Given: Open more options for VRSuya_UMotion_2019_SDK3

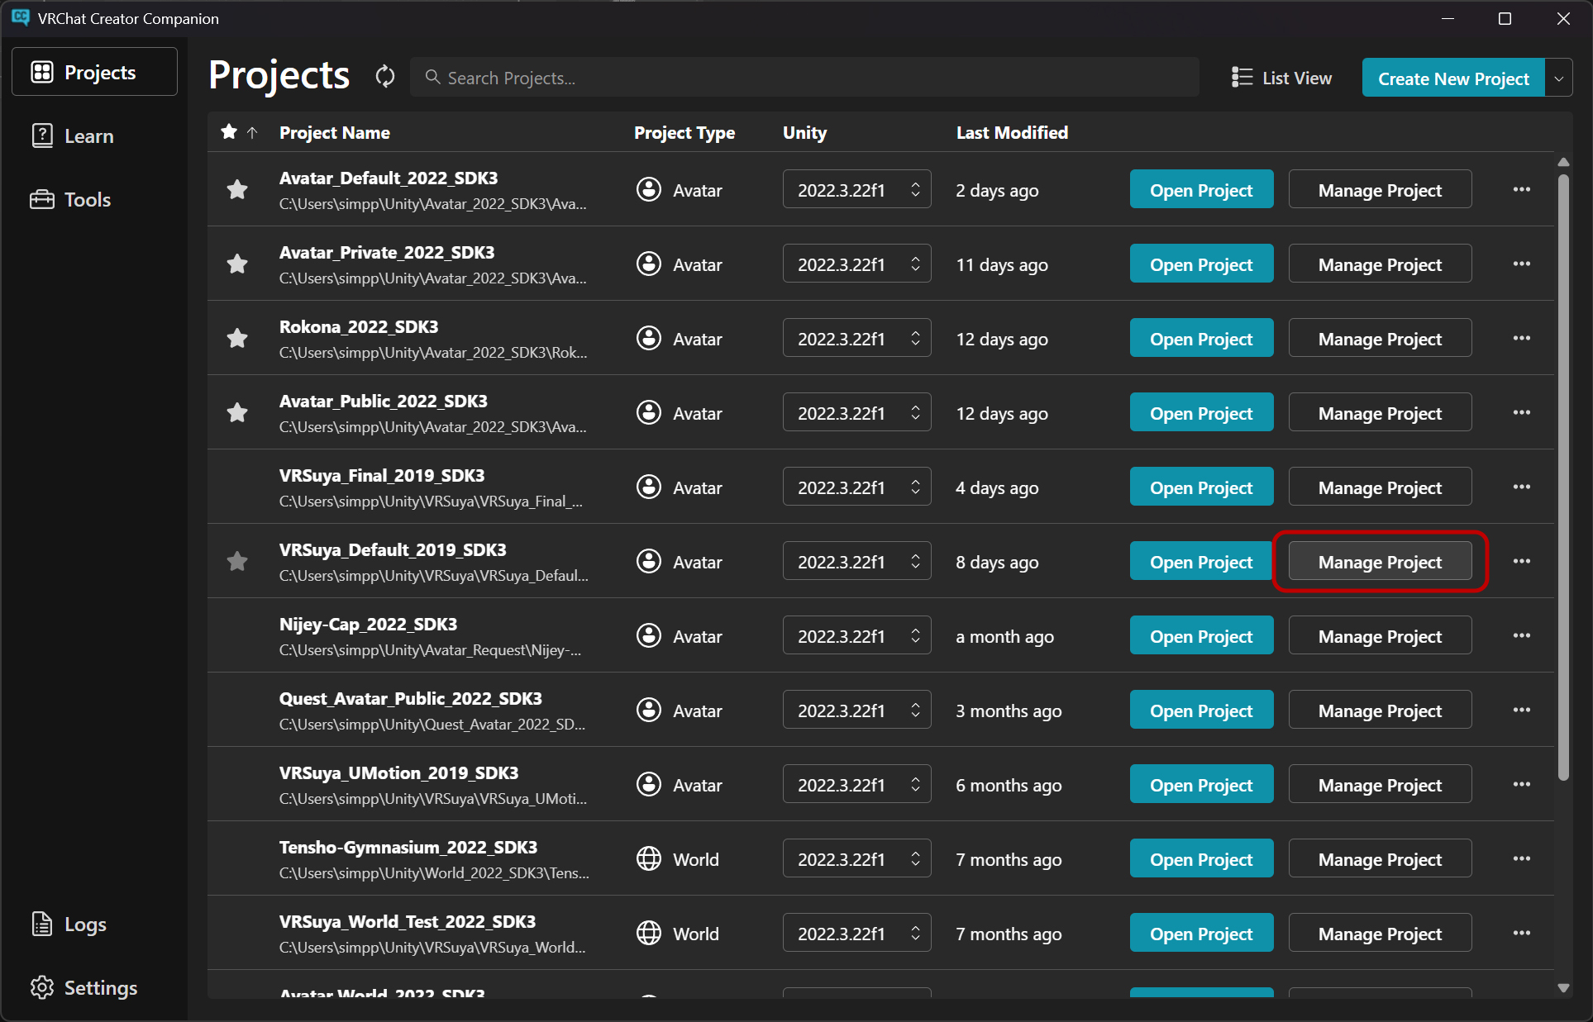Looking at the screenshot, I should (1522, 785).
